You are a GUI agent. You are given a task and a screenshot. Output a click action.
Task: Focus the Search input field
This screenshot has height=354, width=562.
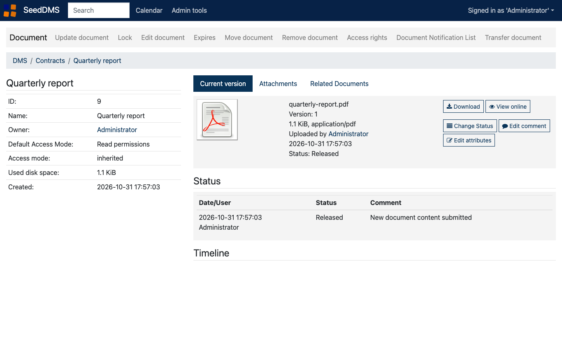pyautogui.click(x=99, y=10)
